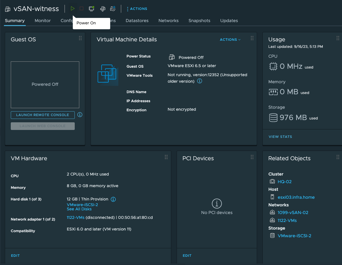This screenshot has height=265, width=342.
Task: Click EDIT under VM Hardware
Action: [15, 255]
